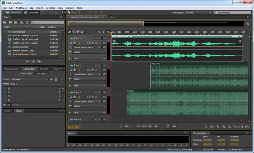Open Track 1 Default Stereo Input dropdown
This screenshot has width=254, height=153.
(87, 47)
